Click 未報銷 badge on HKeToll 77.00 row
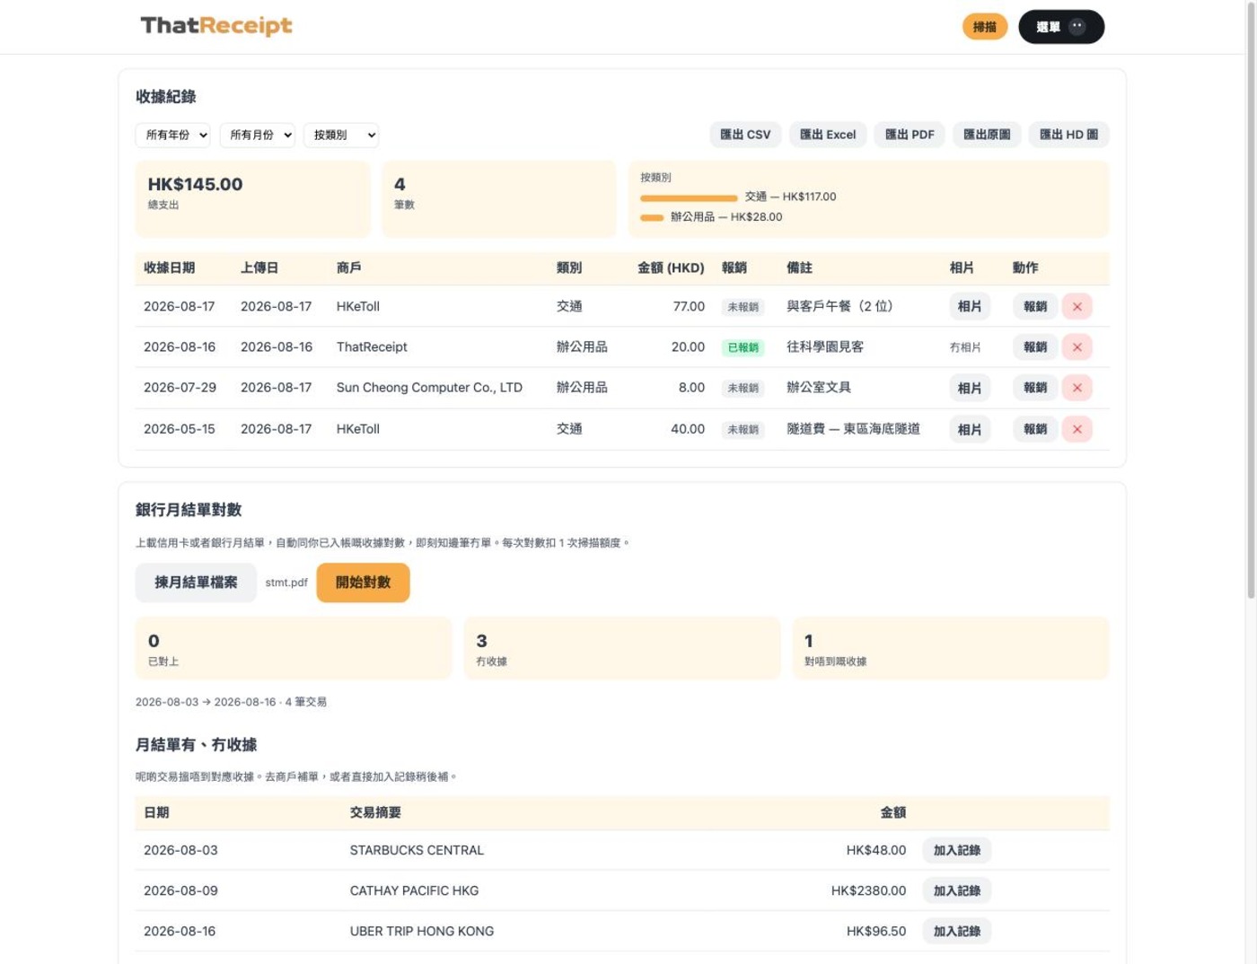This screenshot has height=964, width=1257. (743, 307)
